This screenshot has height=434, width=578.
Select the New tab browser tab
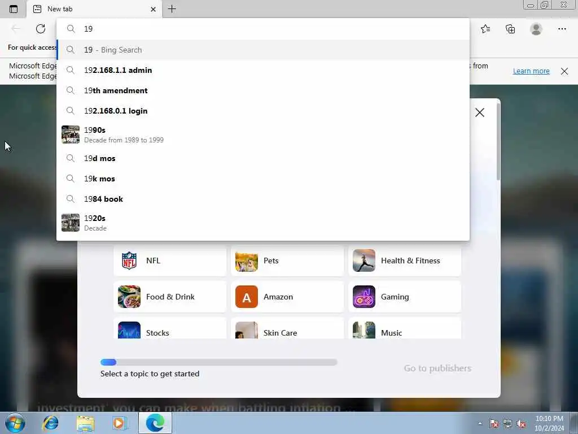coord(94,9)
